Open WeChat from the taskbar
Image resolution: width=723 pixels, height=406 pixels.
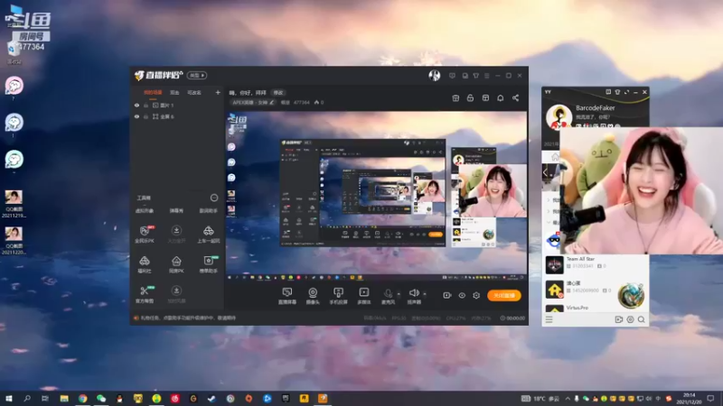click(101, 399)
